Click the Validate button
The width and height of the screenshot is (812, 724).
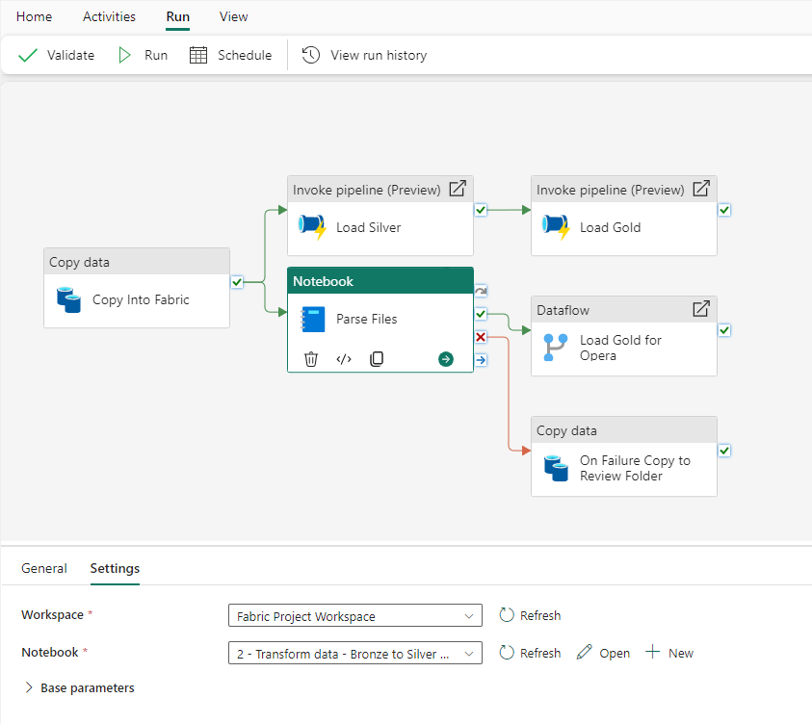click(57, 55)
